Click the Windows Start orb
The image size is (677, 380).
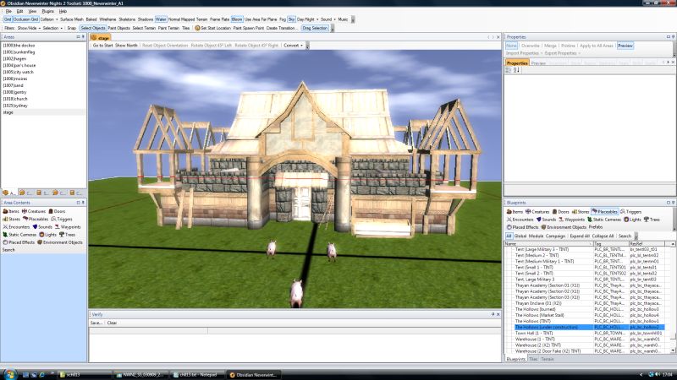coord(9,374)
